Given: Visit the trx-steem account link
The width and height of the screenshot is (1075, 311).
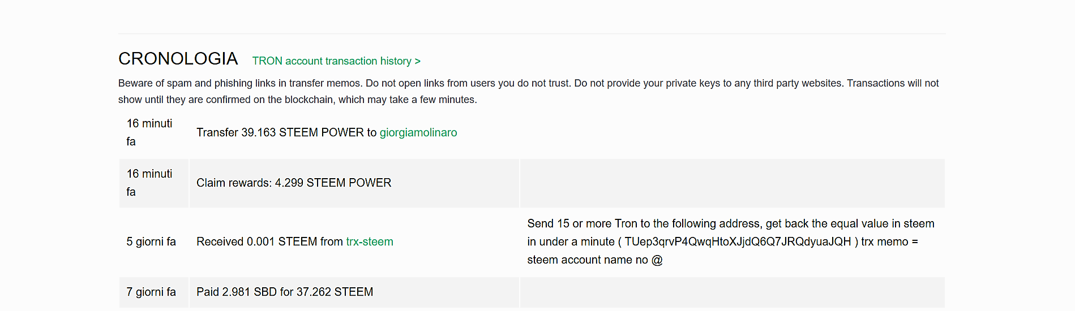Looking at the screenshot, I should 369,241.
